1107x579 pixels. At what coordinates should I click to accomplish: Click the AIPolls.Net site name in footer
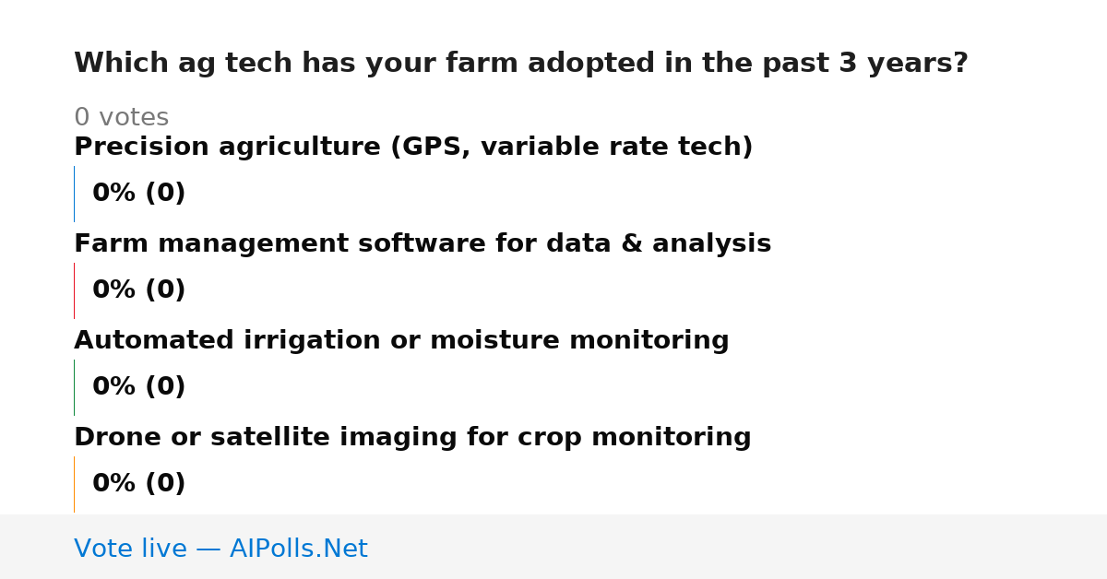(x=298, y=549)
